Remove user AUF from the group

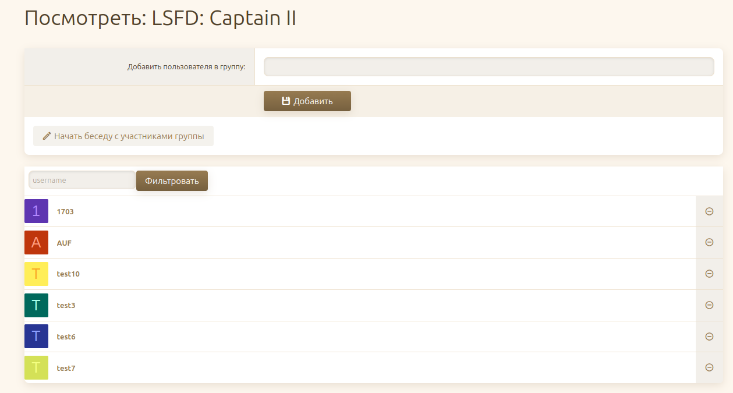coord(709,243)
